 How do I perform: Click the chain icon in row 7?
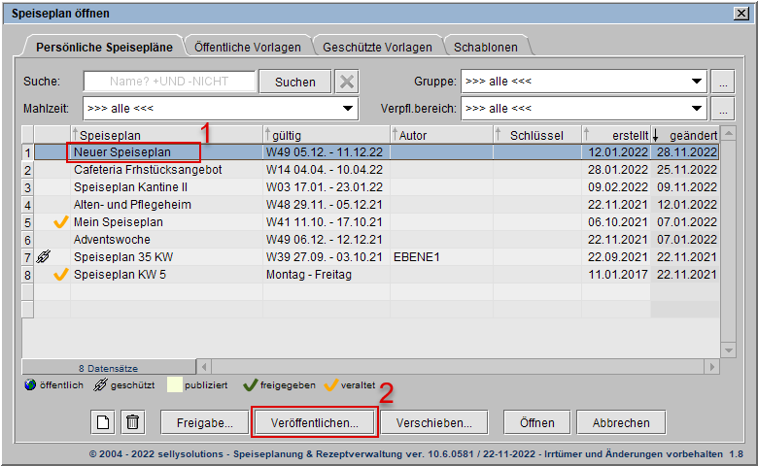click(x=43, y=257)
